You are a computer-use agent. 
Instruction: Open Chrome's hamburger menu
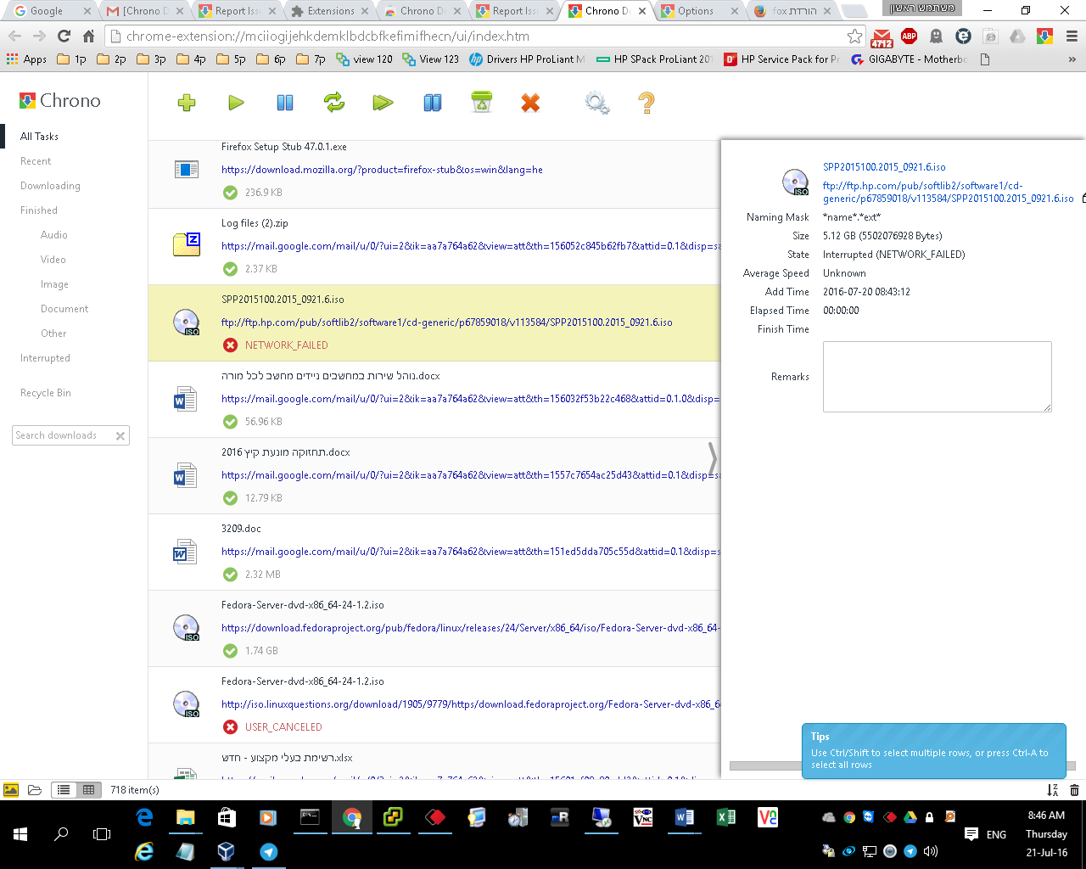1072,36
